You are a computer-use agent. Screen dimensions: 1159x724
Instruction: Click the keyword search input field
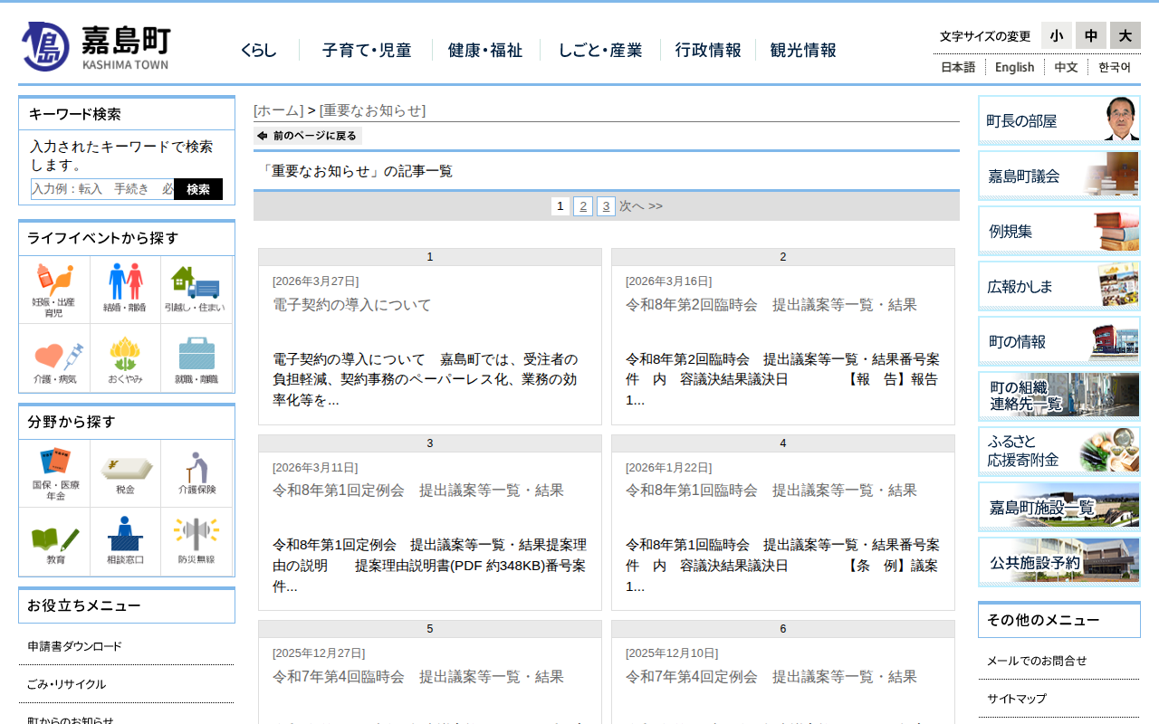point(102,189)
